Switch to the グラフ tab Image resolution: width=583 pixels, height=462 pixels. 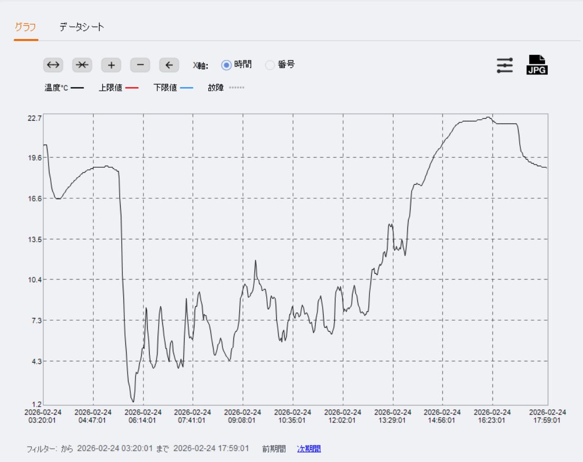[x=25, y=27]
